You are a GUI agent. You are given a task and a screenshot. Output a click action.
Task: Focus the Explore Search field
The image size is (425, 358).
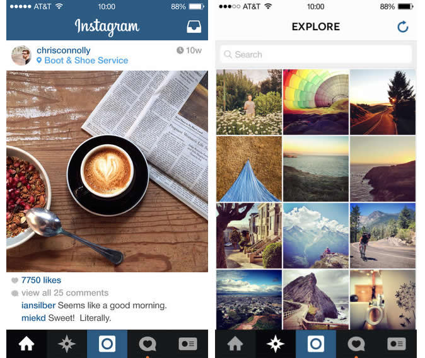[x=316, y=54]
